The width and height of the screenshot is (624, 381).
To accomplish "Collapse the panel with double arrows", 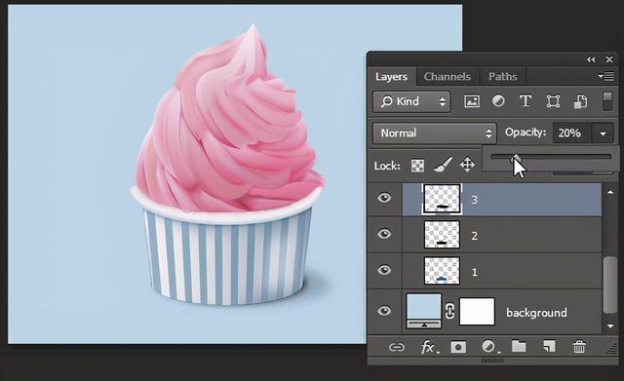I will click(x=591, y=59).
